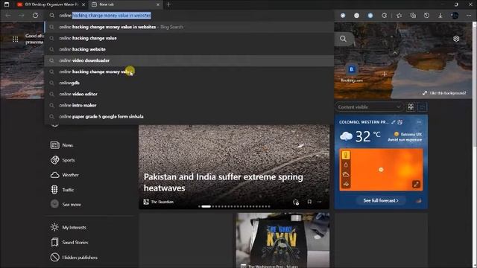Open the Content visible dropdown
477x268 pixels.
click(x=369, y=107)
